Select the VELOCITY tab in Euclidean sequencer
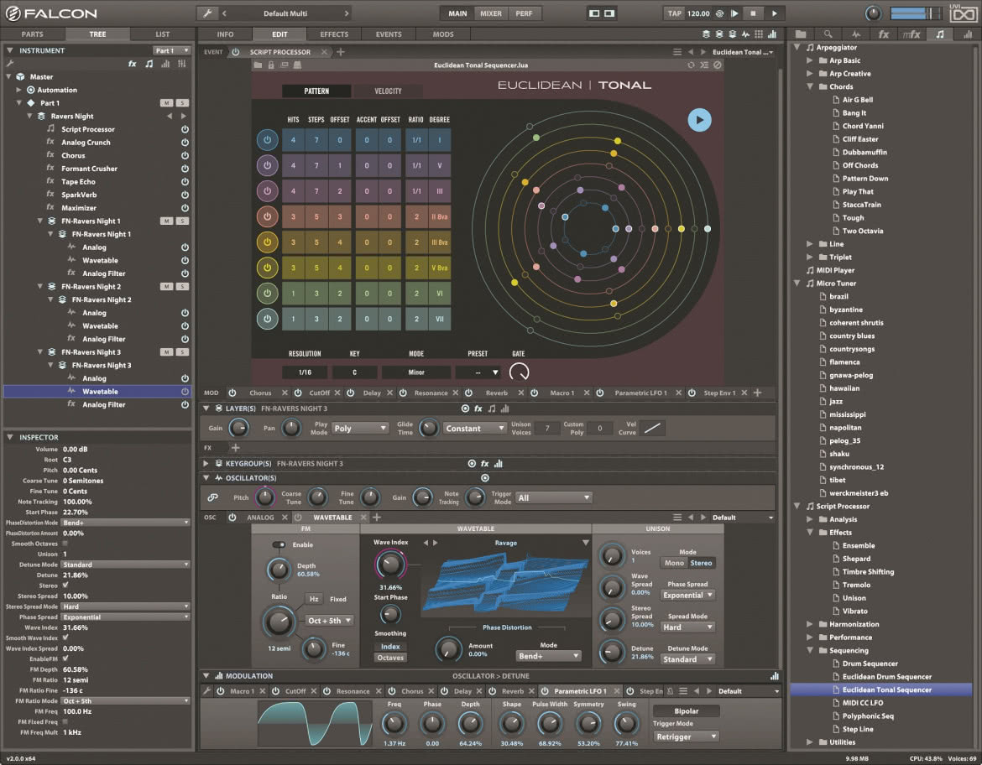Image resolution: width=982 pixels, height=765 pixels. 388,91
